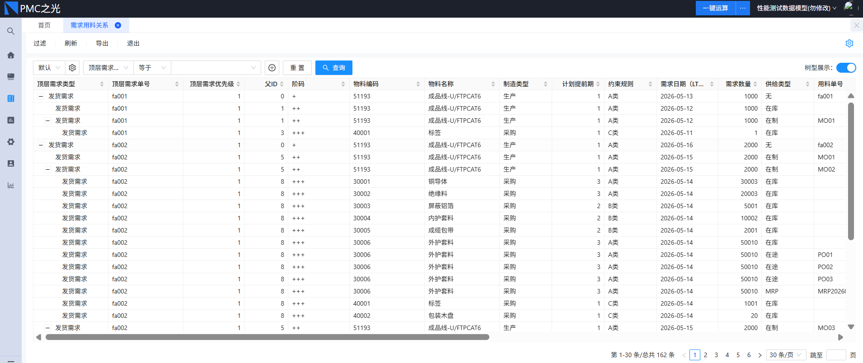
Task: Click the scroll-left arrow of the table
Action: coord(38,337)
